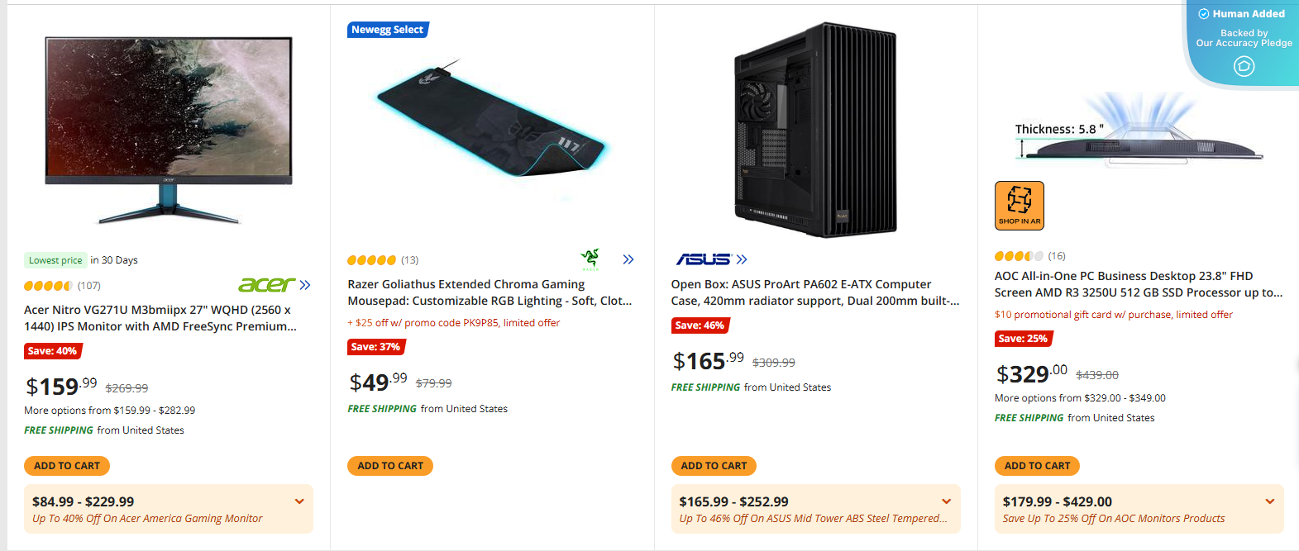Add the Razer Goliathus mousepad to cart
This screenshot has width=1299, height=551.
[x=389, y=465]
